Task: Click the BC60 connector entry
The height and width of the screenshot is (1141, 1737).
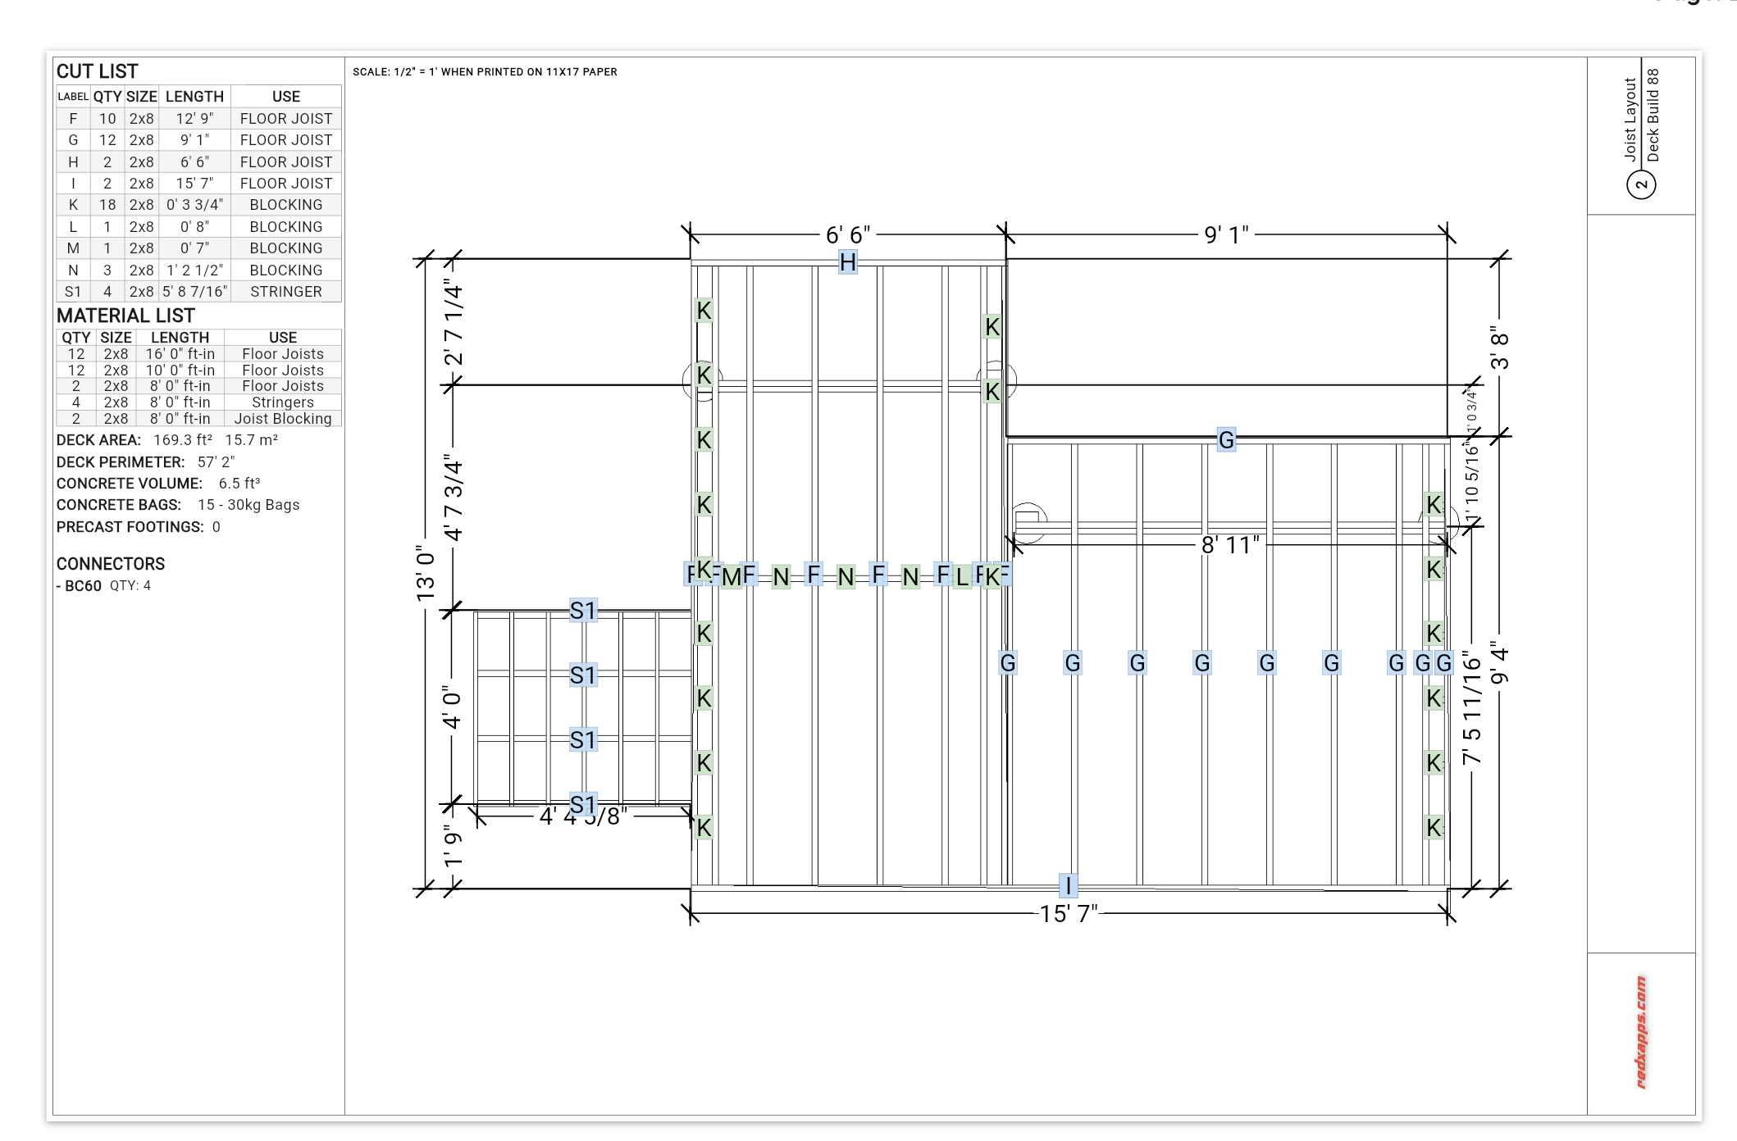Action: pos(103,585)
